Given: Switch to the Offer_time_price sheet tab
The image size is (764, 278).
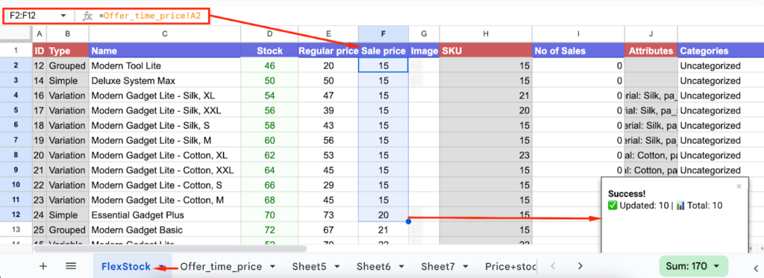Looking at the screenshot, I should [221, 266].
